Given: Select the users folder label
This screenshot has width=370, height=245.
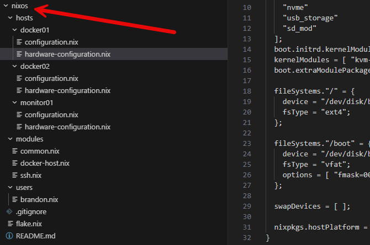Looking at the screenshot, I should (x=24, y=188).
